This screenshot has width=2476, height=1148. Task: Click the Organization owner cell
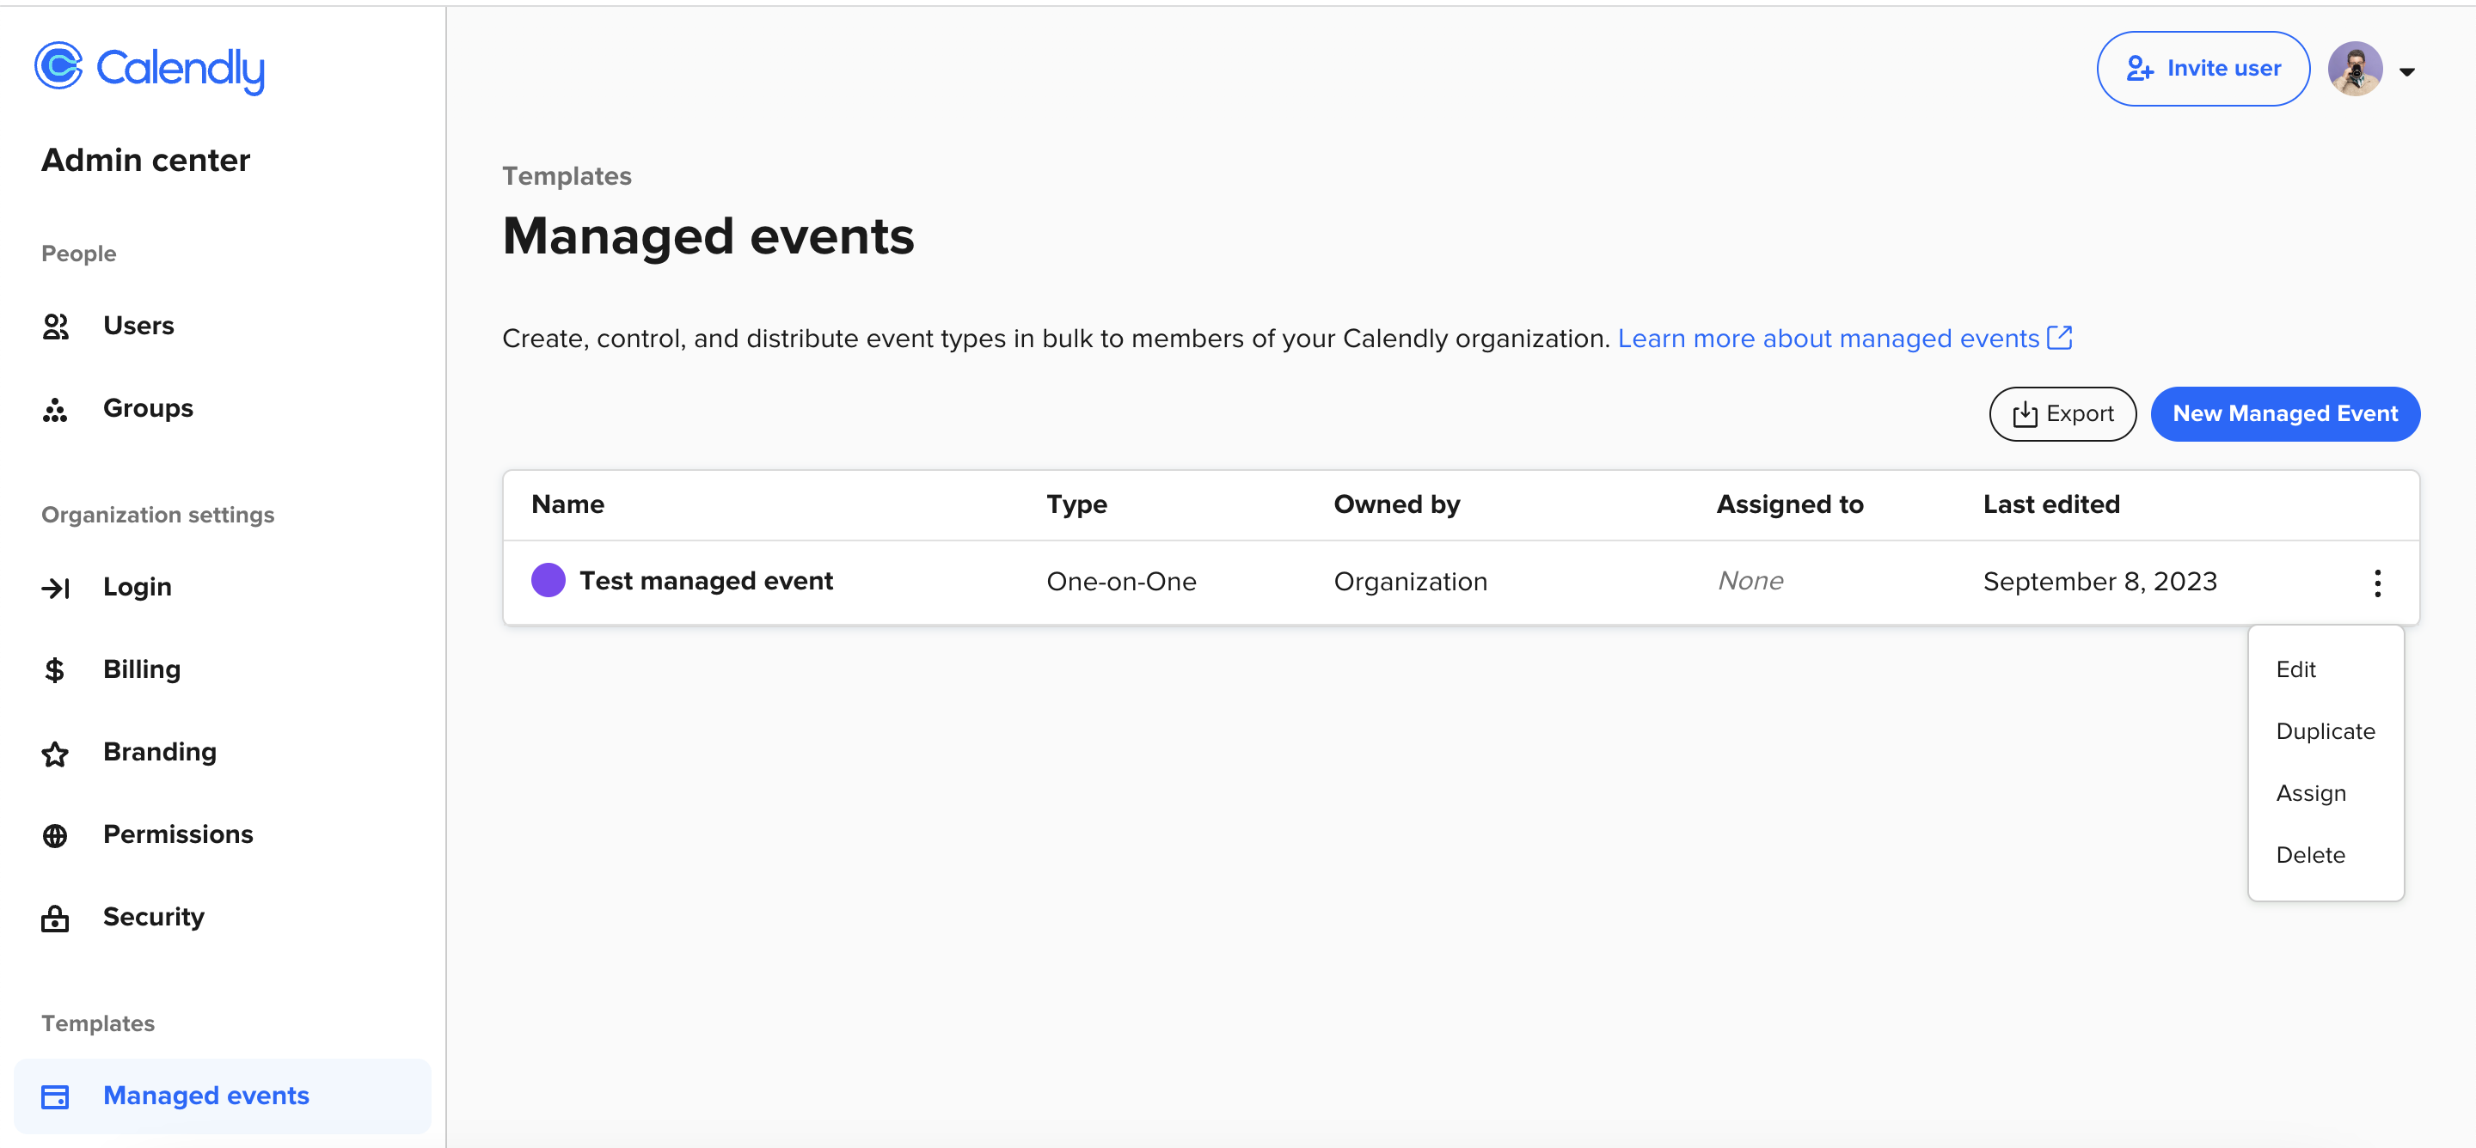[x=1410, y=581]
